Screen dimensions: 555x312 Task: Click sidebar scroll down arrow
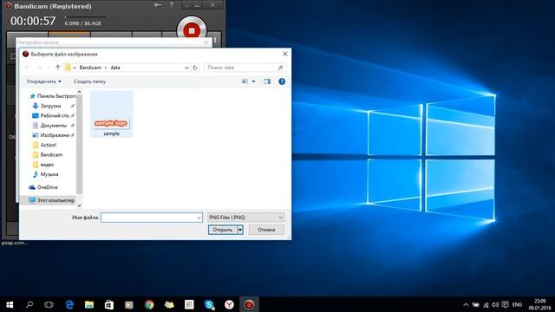click(x=79, y=205)
